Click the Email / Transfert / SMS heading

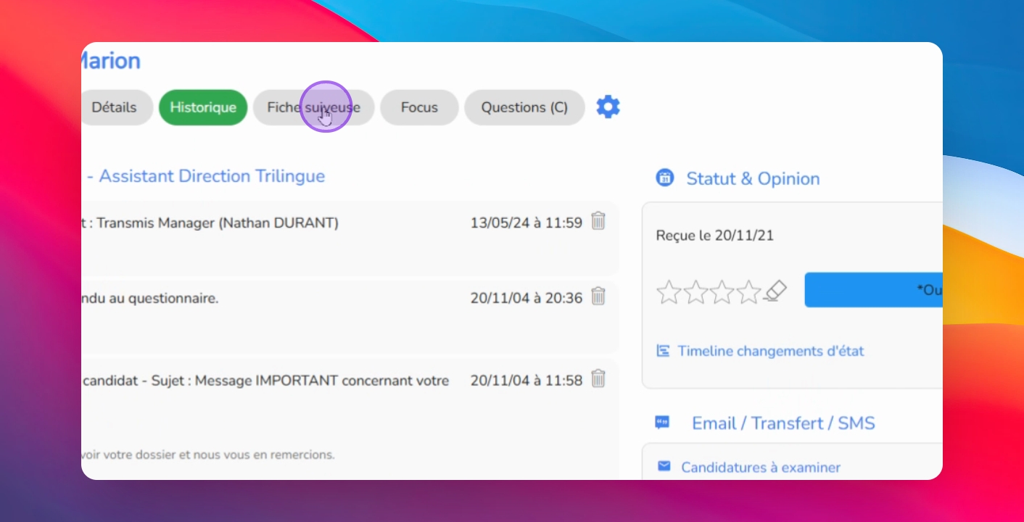click(783, 423)
